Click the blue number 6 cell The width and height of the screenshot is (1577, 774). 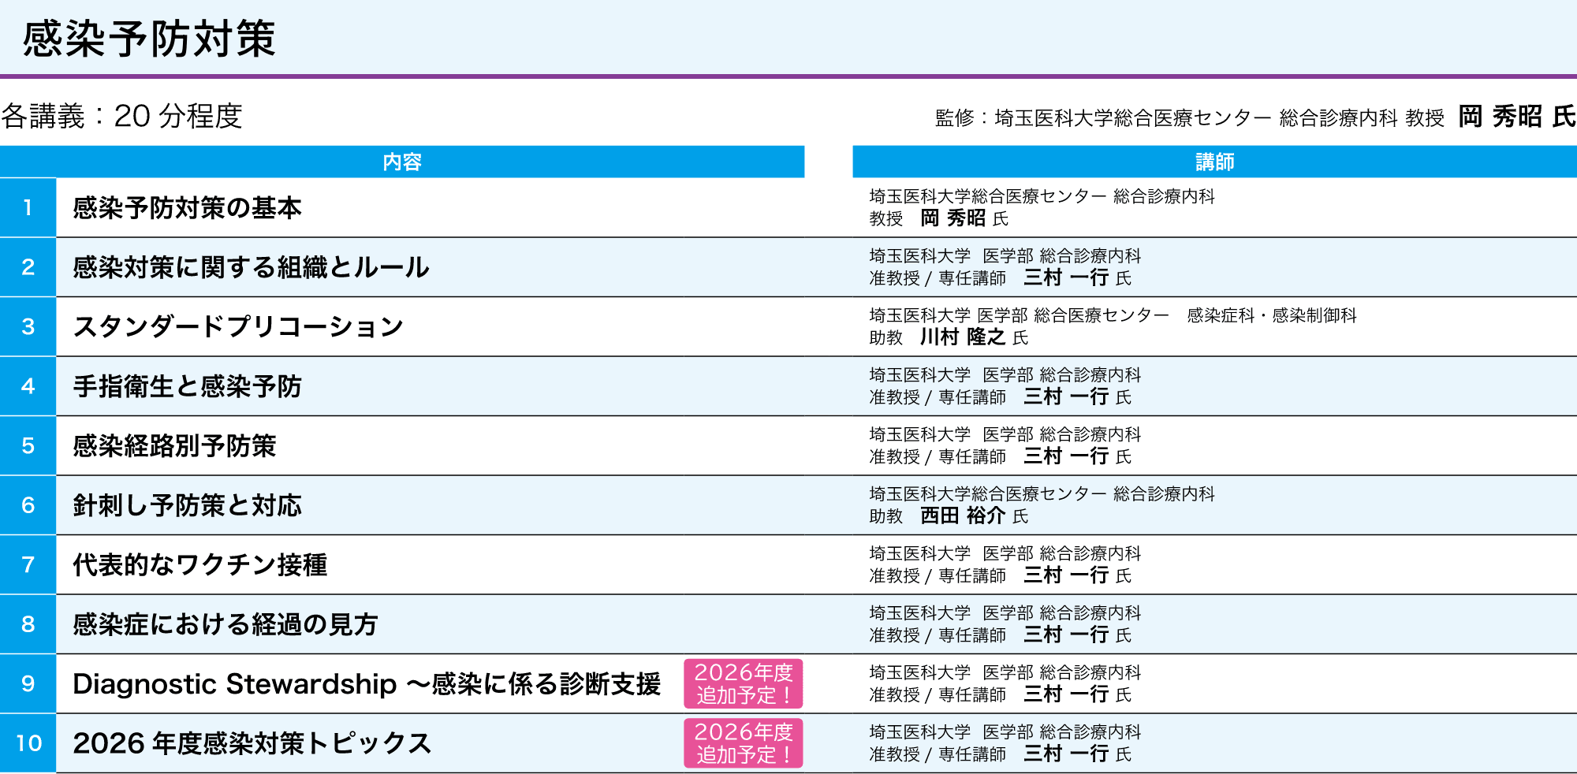click(x=28, y=506)
